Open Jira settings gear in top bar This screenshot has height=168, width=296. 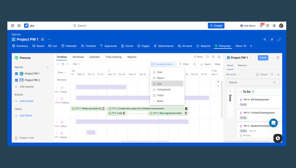point(274,26)
